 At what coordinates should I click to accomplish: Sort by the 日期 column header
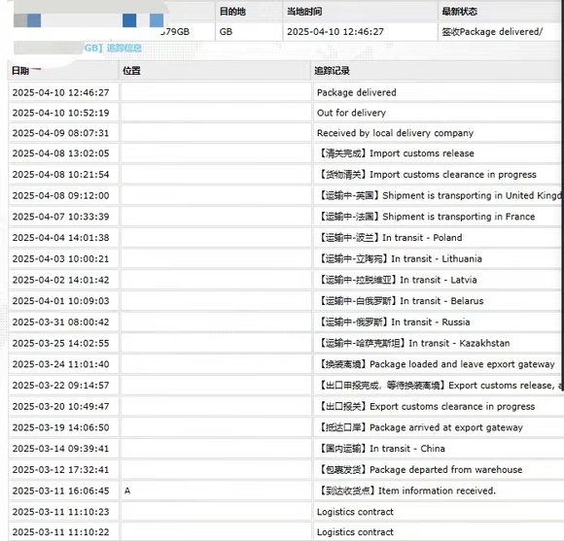20,70
